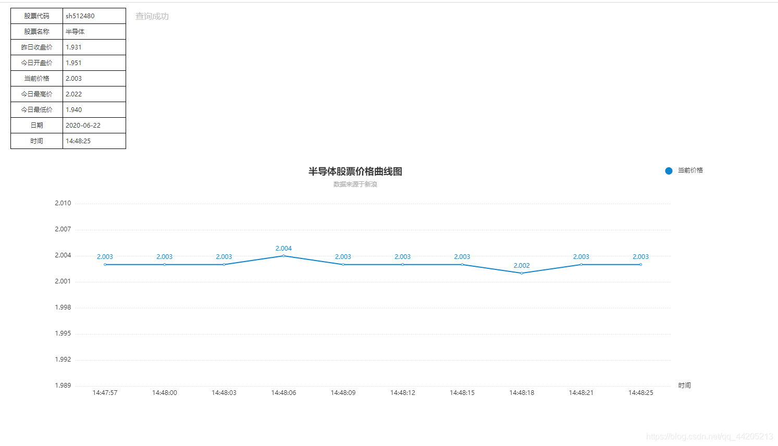The height and width of the screenshot is (446, 778).
Task: Click the 当前价格 row label in the table
Action: [36, 79]
